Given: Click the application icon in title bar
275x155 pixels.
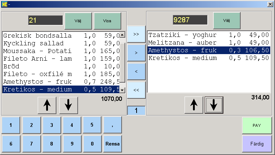Looking at the screenshot, I should (4, 4).
